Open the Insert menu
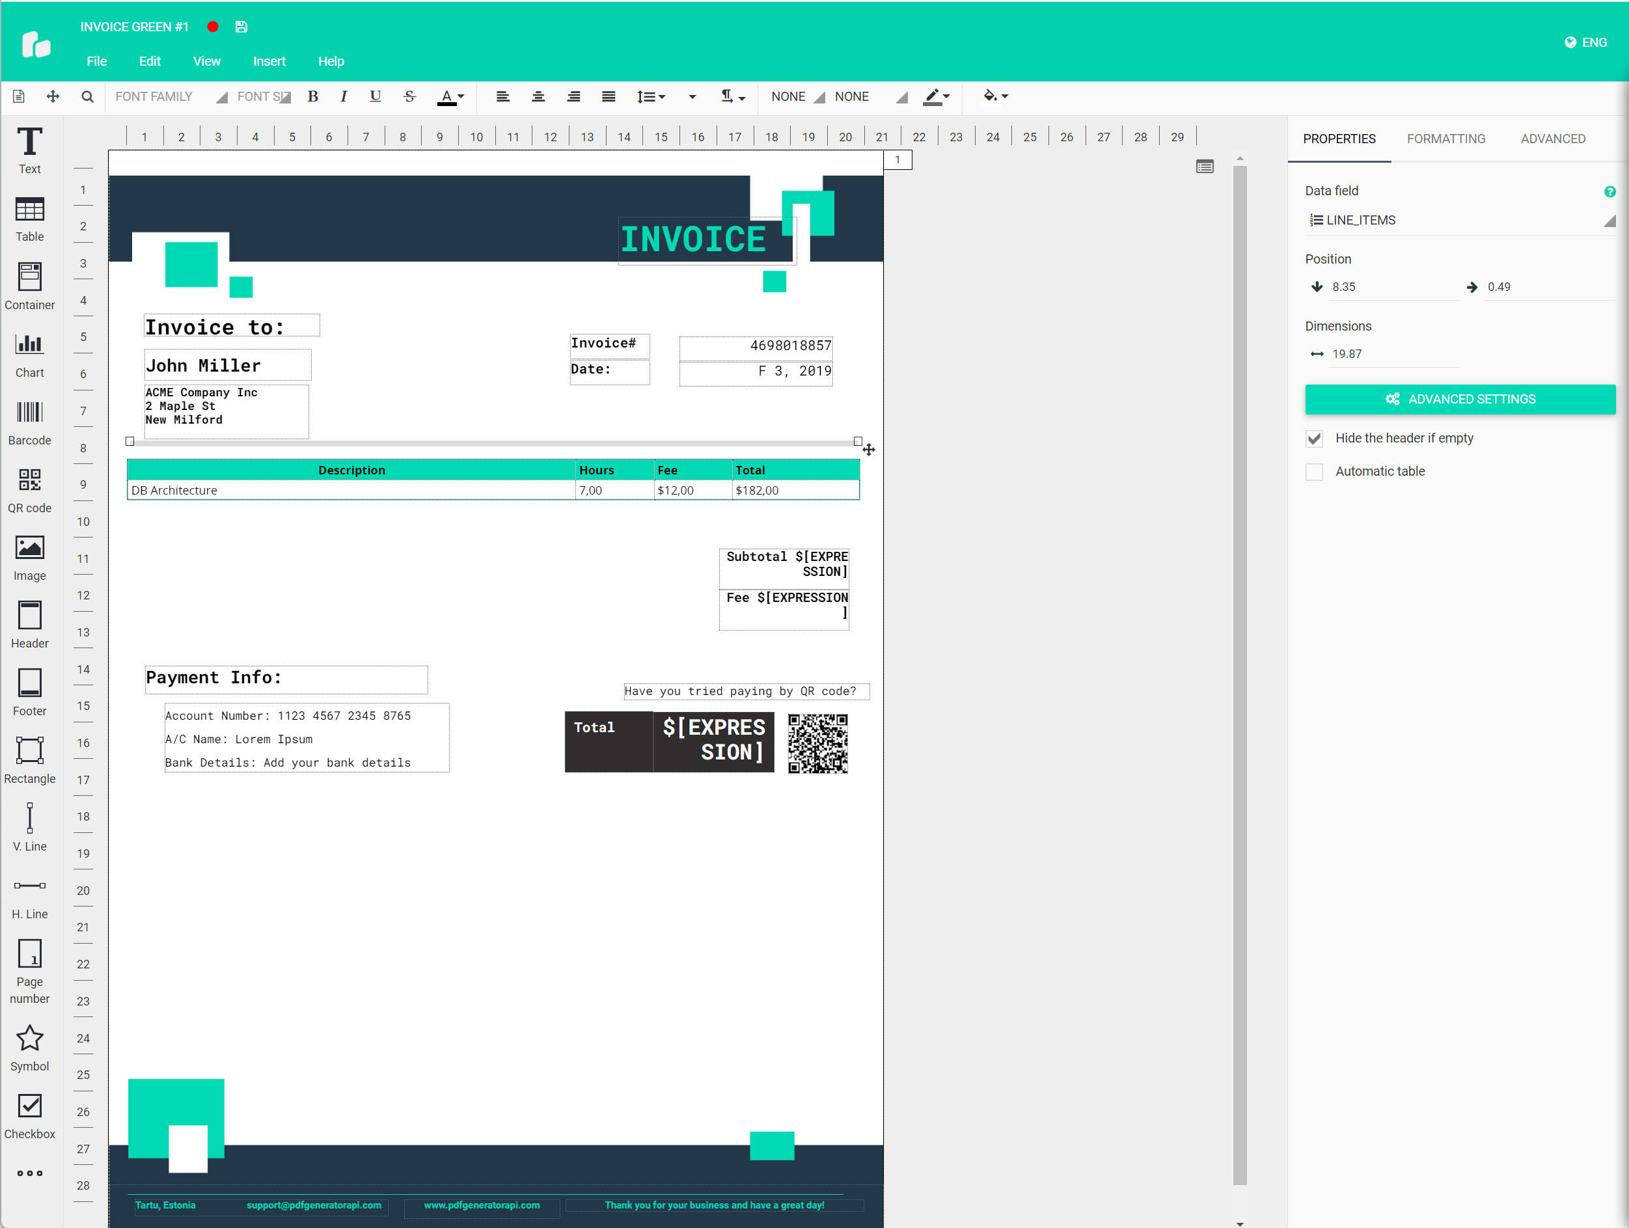The height and width of the screenshot is (1228, 1629). tap(269, 61)
